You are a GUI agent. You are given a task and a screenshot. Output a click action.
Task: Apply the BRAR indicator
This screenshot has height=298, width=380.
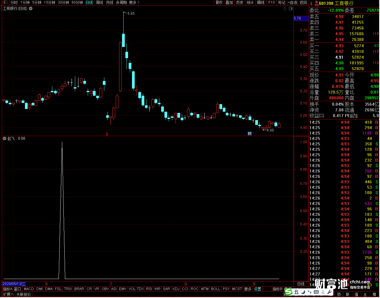pos(79,289)
